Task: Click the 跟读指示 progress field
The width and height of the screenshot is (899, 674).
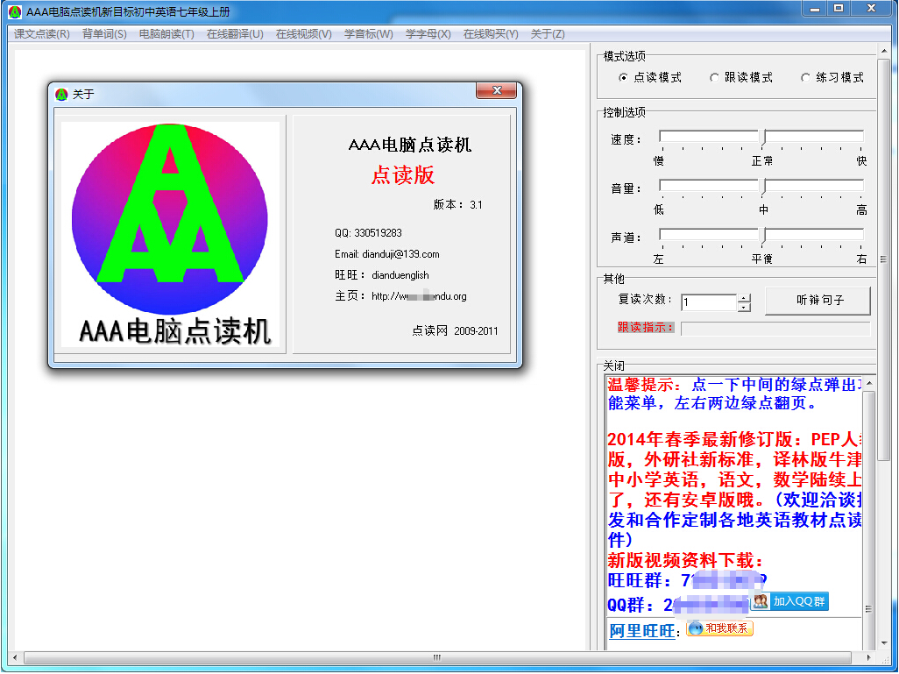Action: tap(775, 328)
